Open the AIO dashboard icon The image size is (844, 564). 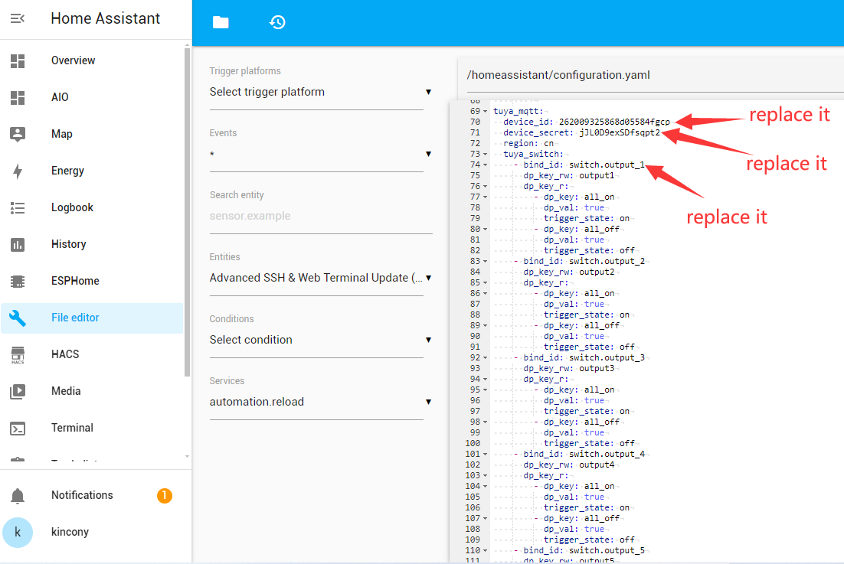18,97
